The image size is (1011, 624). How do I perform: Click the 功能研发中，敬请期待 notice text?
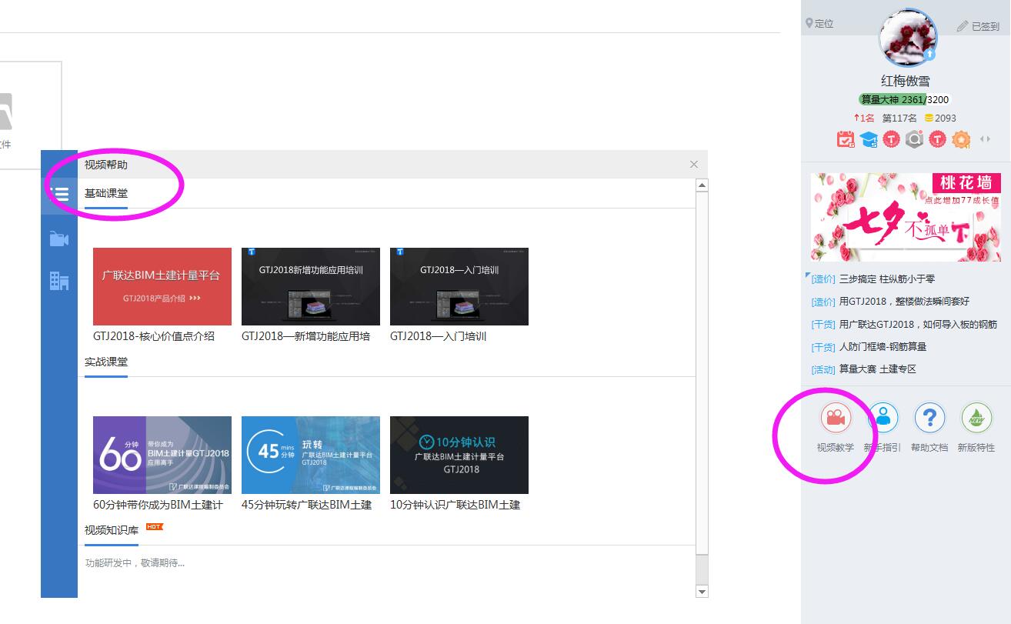click(x=135, y=563)
